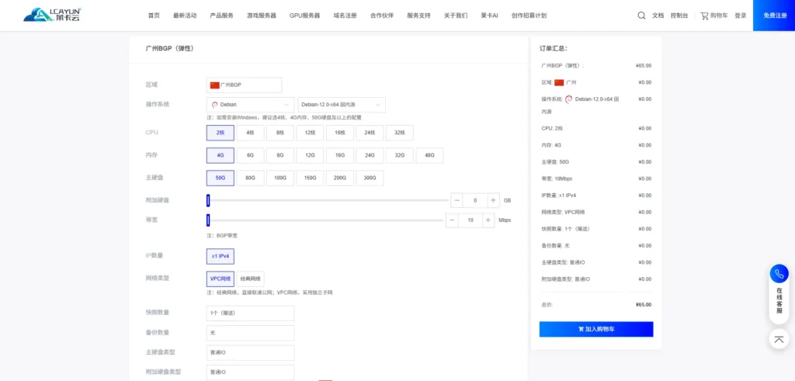Select the 4核 CPU option
Screen dimensions: 795x381
(x=250, y=133)
